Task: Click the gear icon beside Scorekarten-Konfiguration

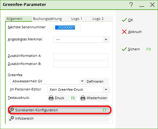Action: (x=12, y=110)
